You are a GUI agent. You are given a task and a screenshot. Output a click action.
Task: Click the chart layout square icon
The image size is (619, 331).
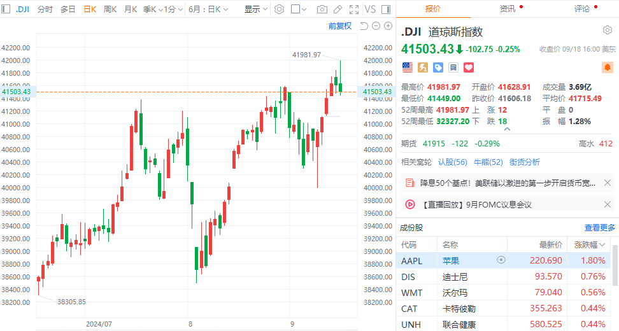(295, 9)
